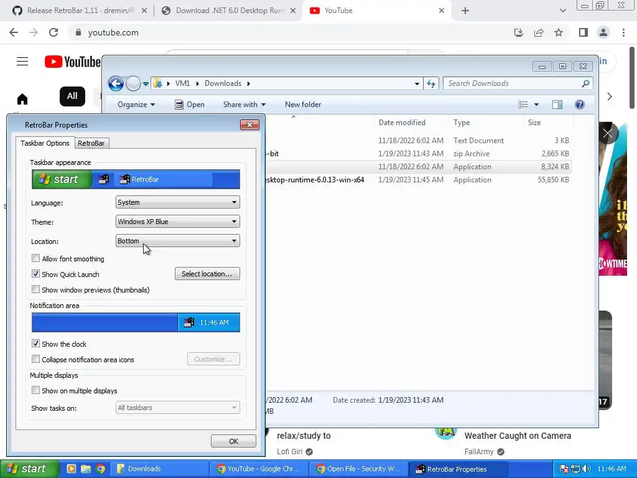The image size is (637, 478).
Task: Open the Language dropdown set to System
Action: tap(177, 202)
